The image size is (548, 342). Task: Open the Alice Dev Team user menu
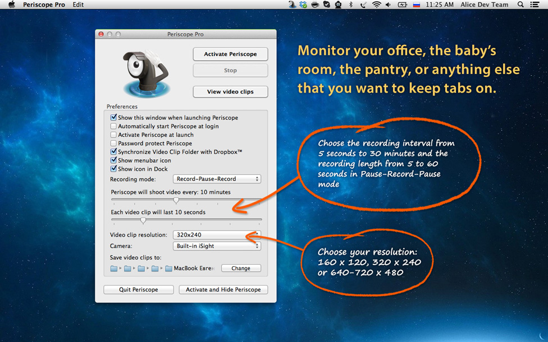(485, 4)
